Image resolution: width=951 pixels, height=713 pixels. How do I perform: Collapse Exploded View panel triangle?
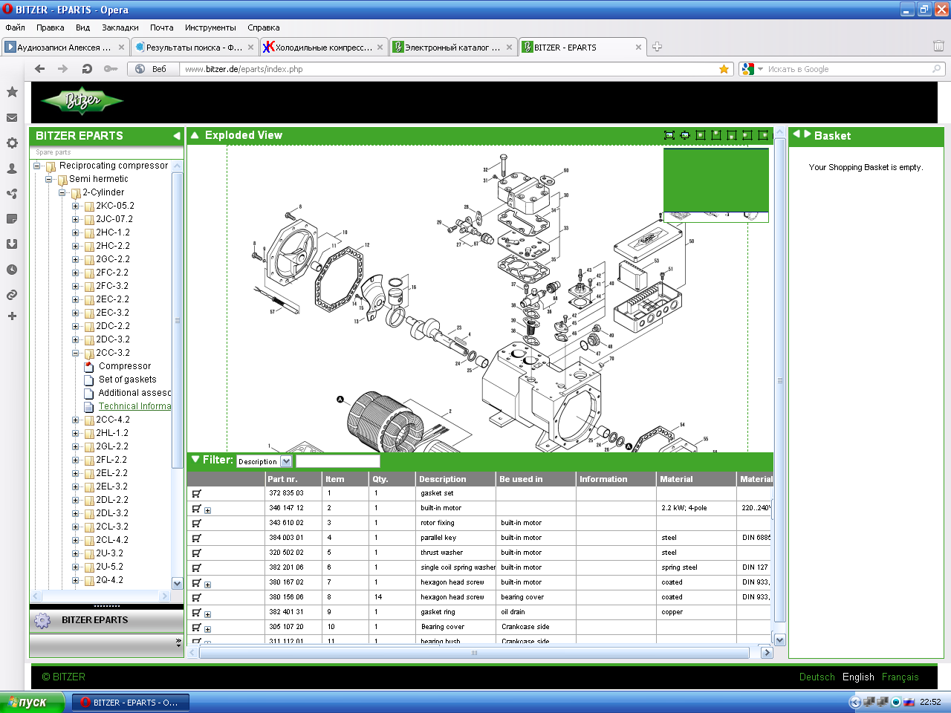pyautogui.click(x=195, y=135)
